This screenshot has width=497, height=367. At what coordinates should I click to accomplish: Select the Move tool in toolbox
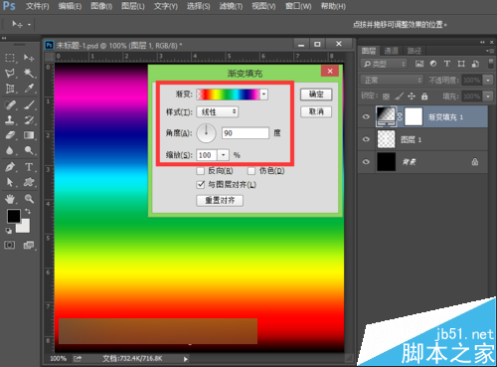[29, 58]
